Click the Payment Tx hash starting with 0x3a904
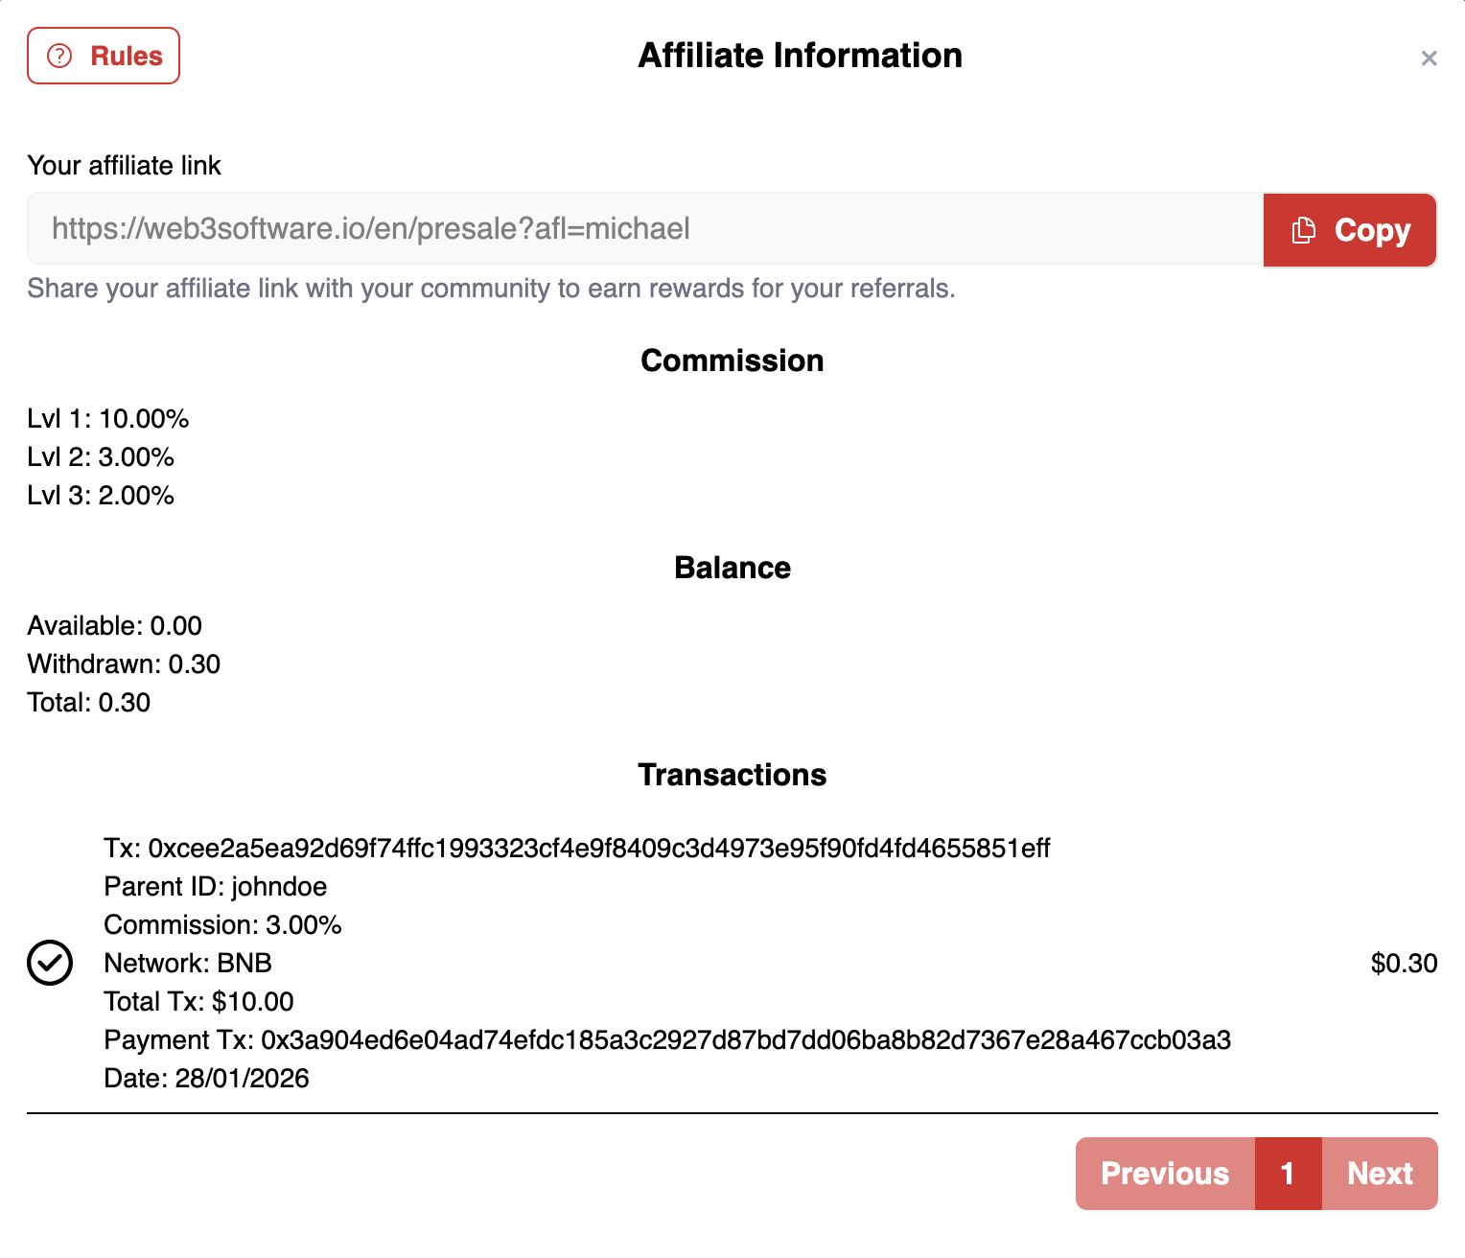The height and width of the screenshot is (1258, 1465). [745, 1040]
